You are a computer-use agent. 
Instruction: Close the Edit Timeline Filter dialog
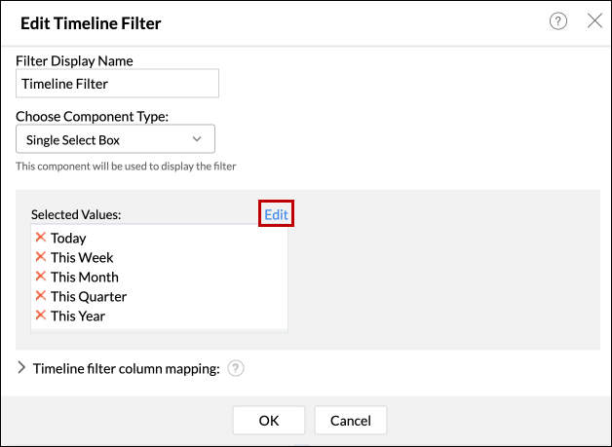click(x=593, y=21)
